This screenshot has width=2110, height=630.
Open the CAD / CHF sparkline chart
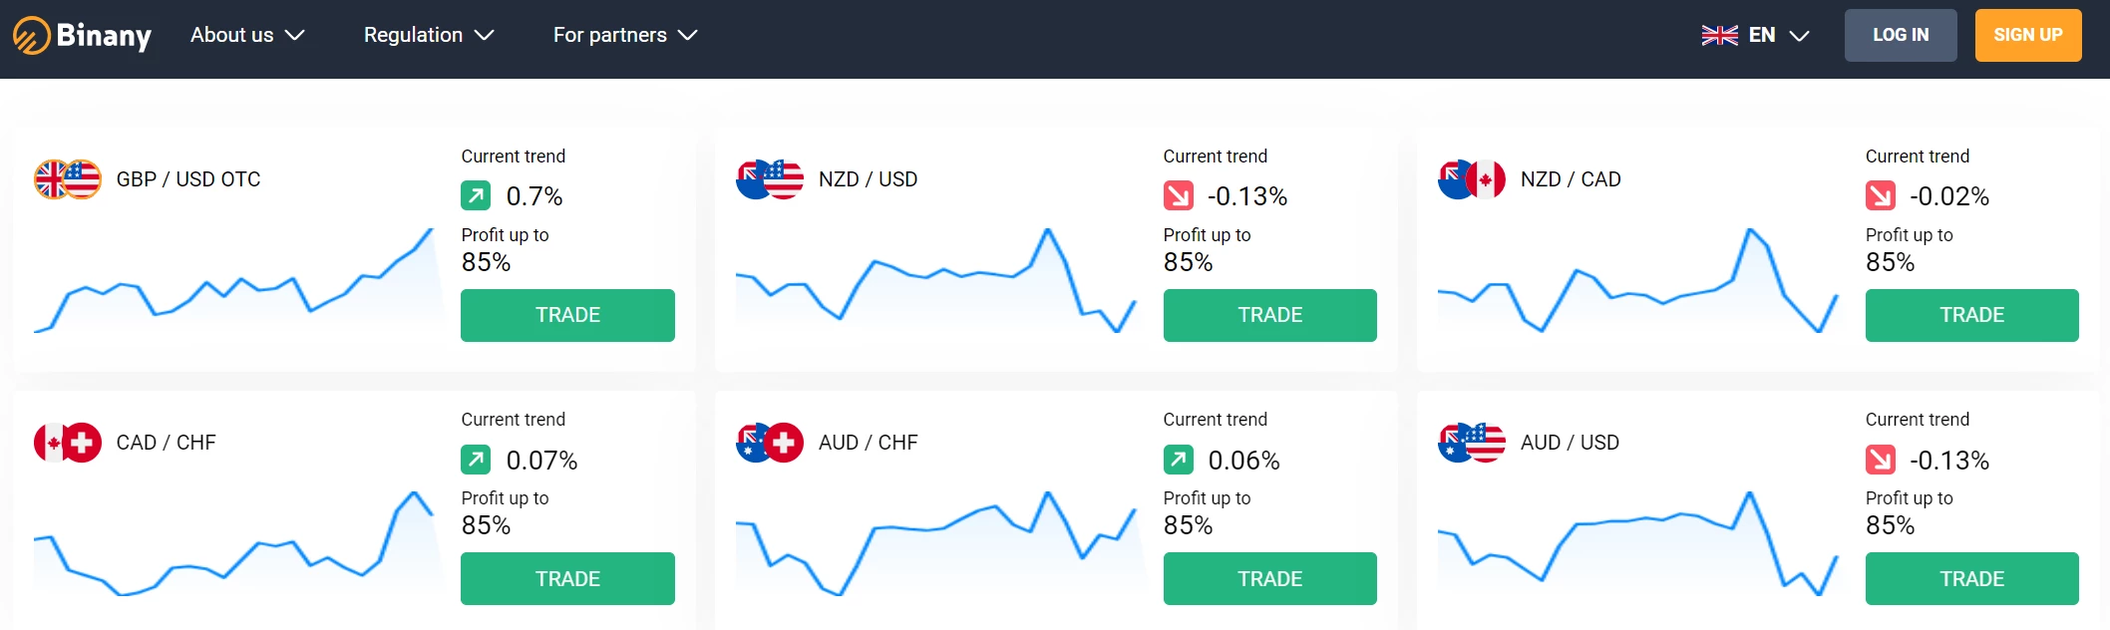pyautogui.click(x=233, y=543)
